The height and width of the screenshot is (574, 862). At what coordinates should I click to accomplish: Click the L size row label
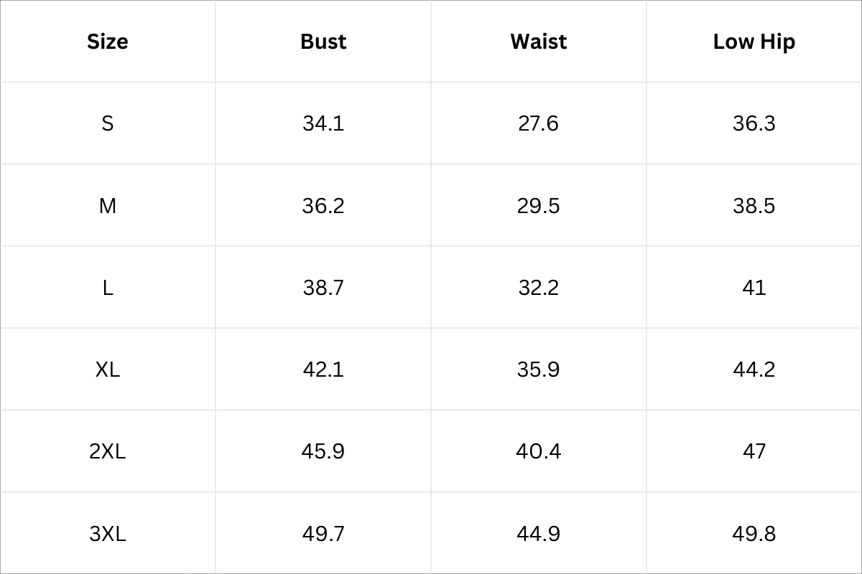tap(108, 288)
